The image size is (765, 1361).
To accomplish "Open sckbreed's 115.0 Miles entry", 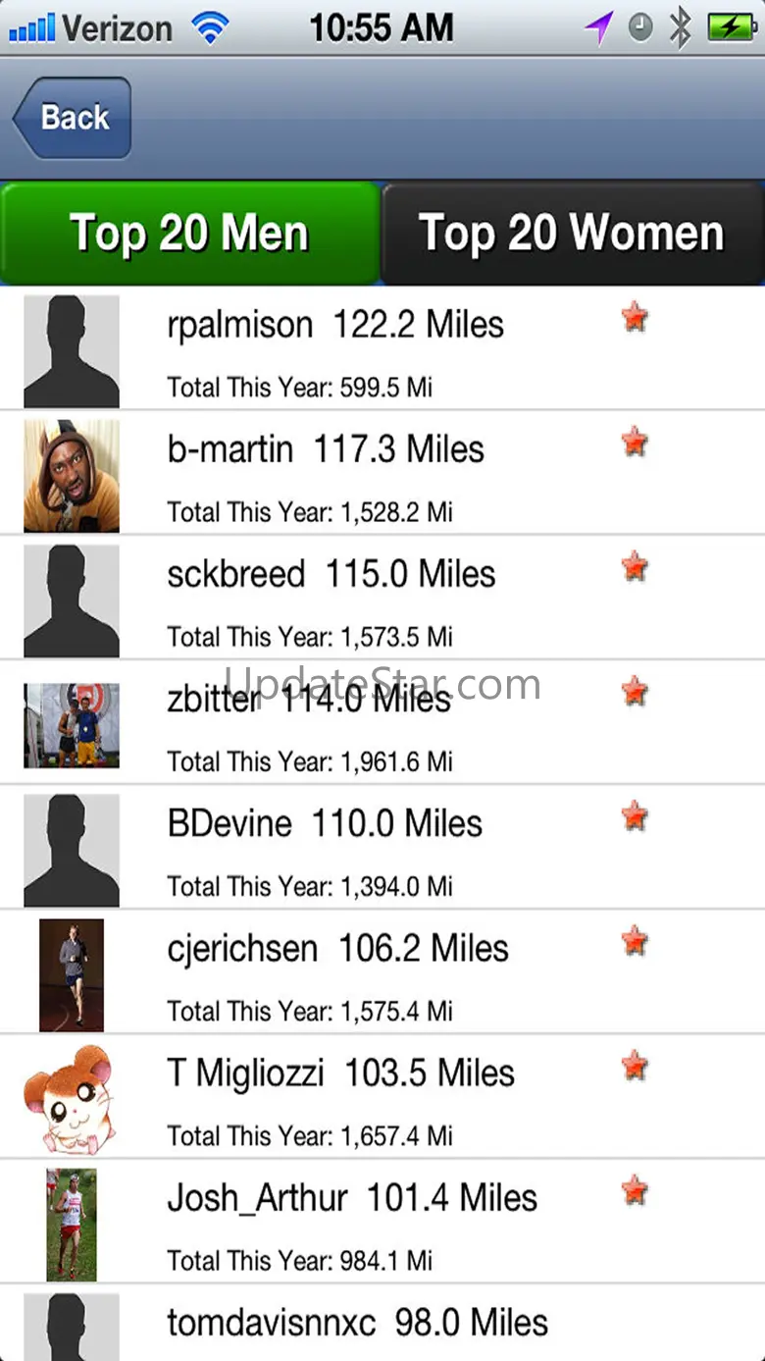I will tap(331, 574).
